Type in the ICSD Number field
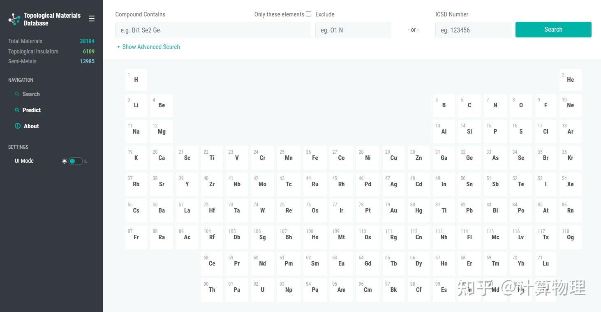Viewport: 601px width, 312px height. pyautogui.click(x=473, y=30)
